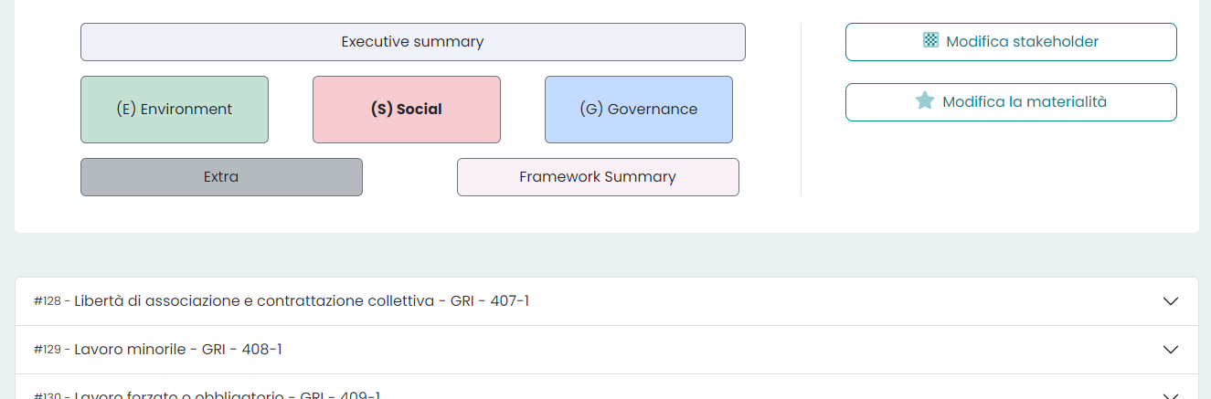The height and width of the screenshot is (399, 1211).
Task: Switch to the (G) Governance tile
Action: click(x=639, y=110)
